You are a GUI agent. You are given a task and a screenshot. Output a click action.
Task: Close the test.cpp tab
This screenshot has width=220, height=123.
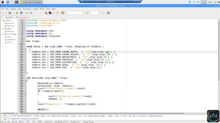27,17
